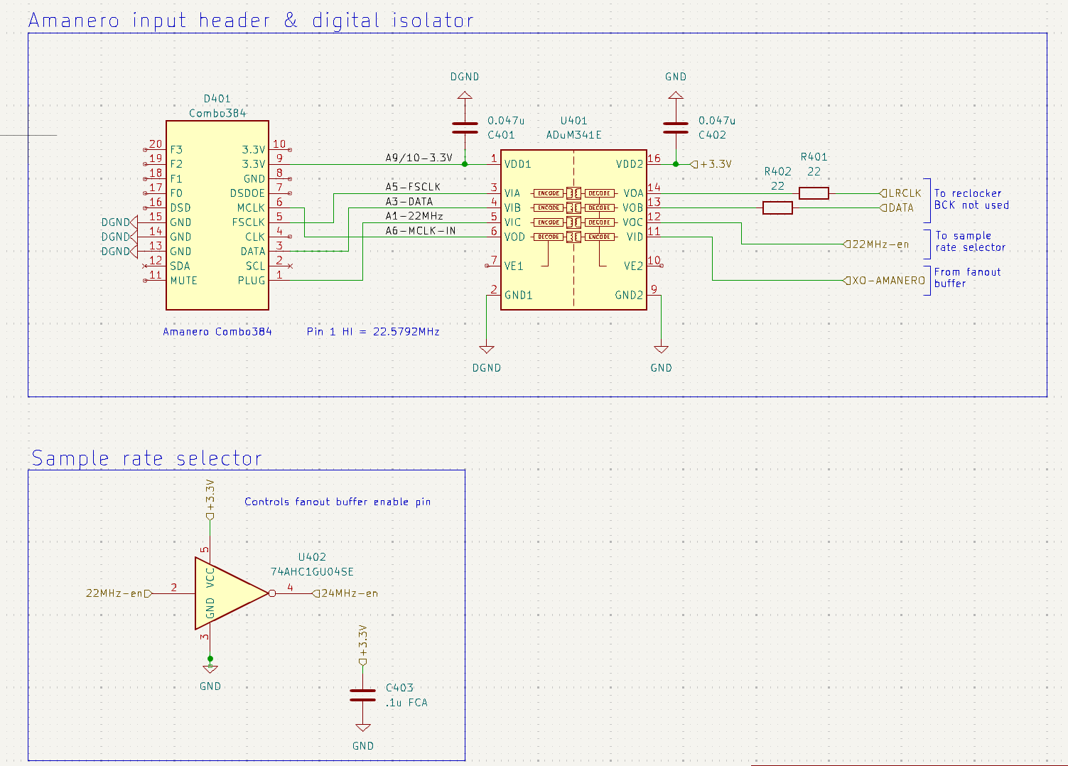Select the 22MHz-en label near isolator
This screenshot has height=766, width=1068.
(x=876, y=244)
